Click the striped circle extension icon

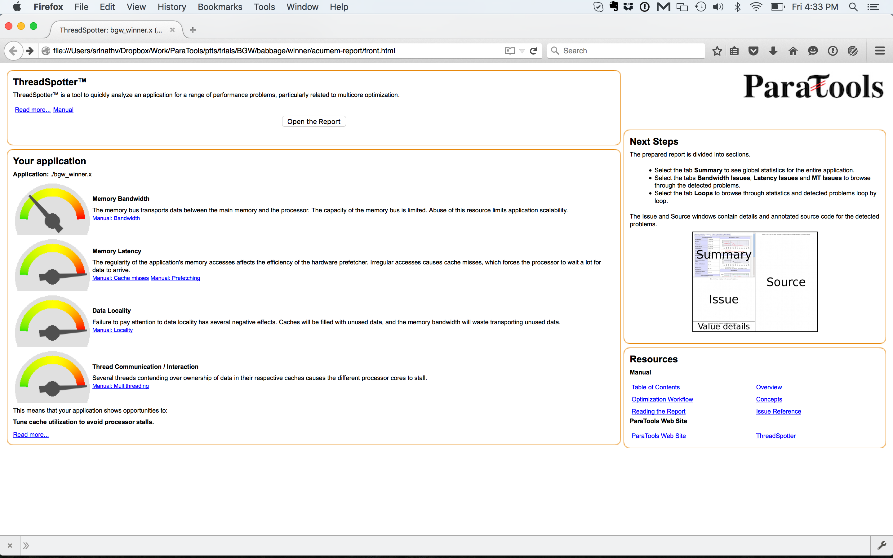tap(853, 51)
